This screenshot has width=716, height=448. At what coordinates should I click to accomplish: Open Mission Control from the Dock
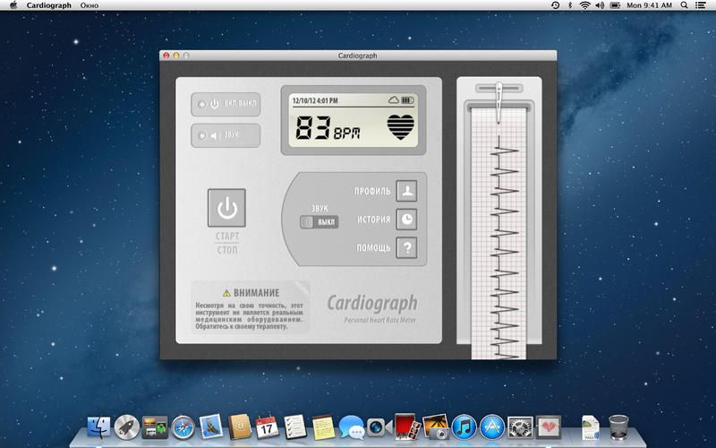pyautogui.click(x=155, y=427)
